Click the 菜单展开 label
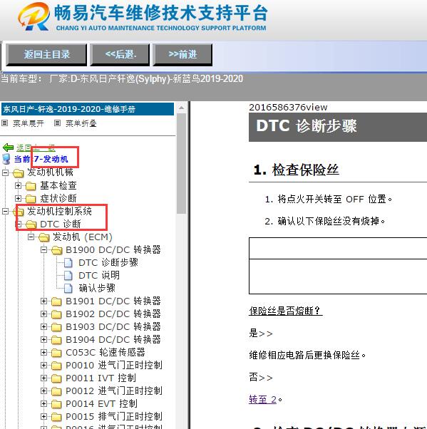 coord(29,123)
